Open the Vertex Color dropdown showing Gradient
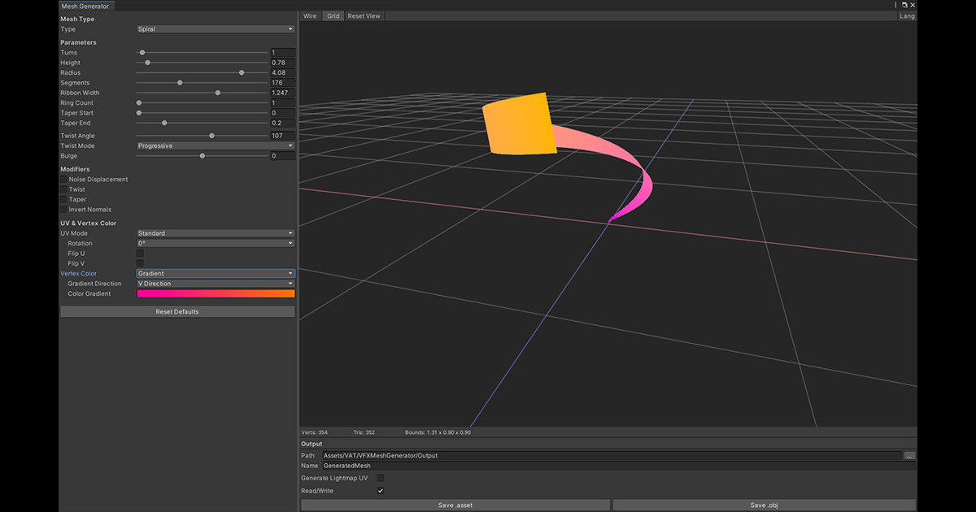 (x=216, y=274)
